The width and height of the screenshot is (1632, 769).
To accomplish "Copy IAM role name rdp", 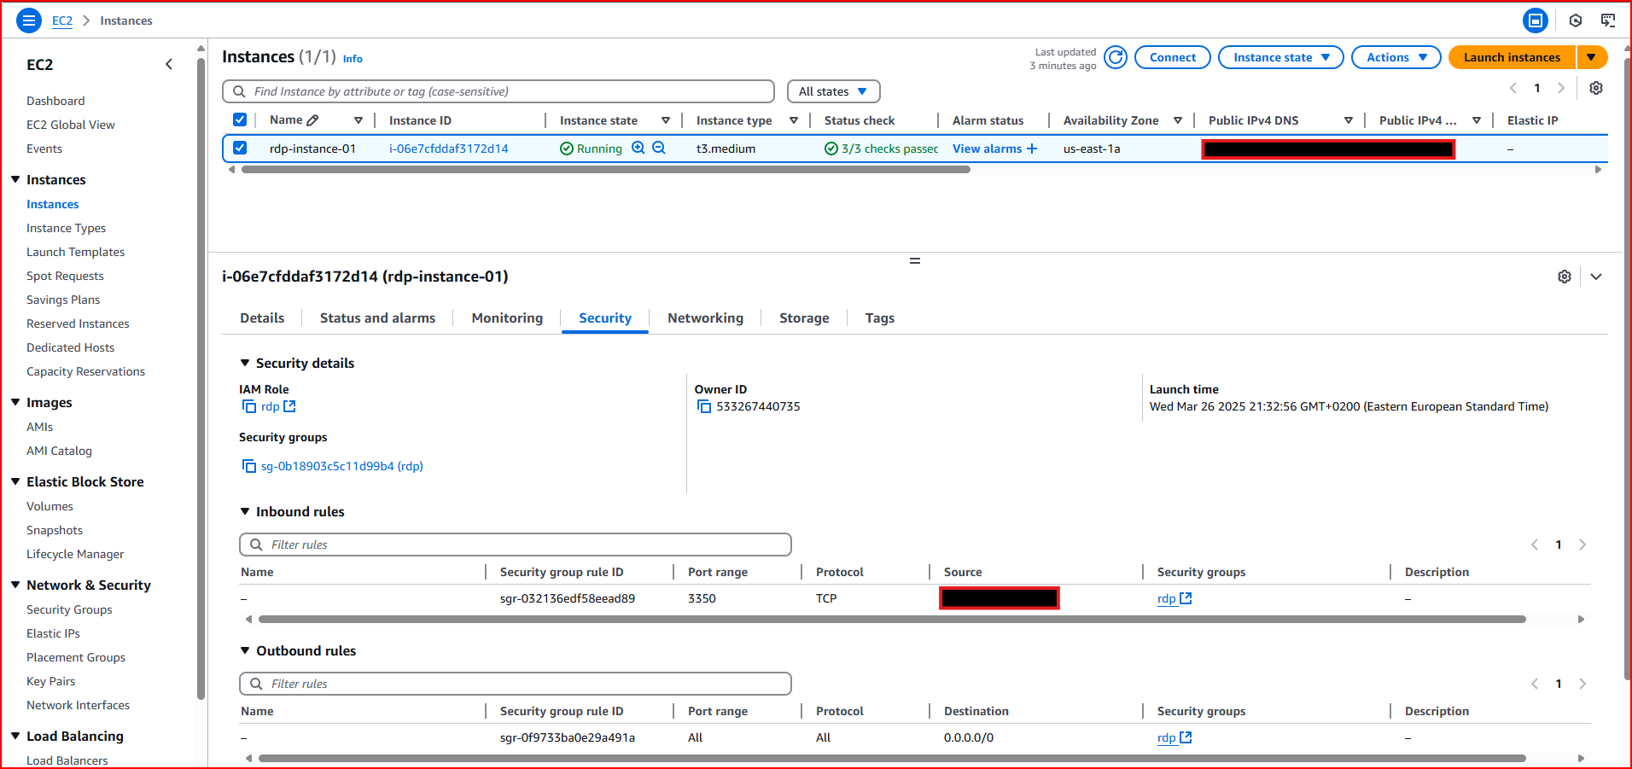I will [249, 406].
